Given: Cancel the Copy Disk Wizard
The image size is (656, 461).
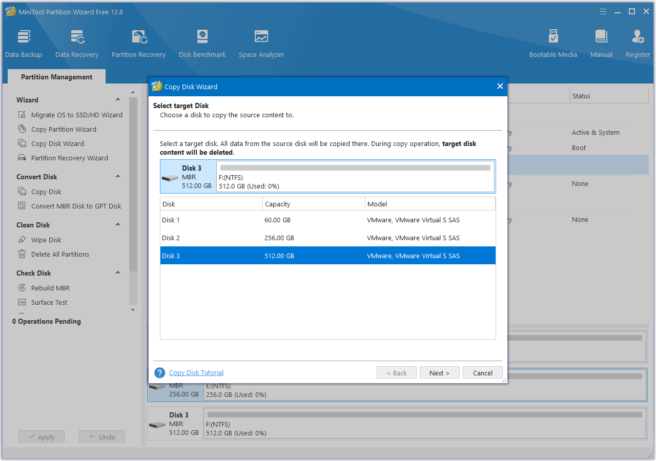Looking at the screenshot, I should (x=483, y=373).
